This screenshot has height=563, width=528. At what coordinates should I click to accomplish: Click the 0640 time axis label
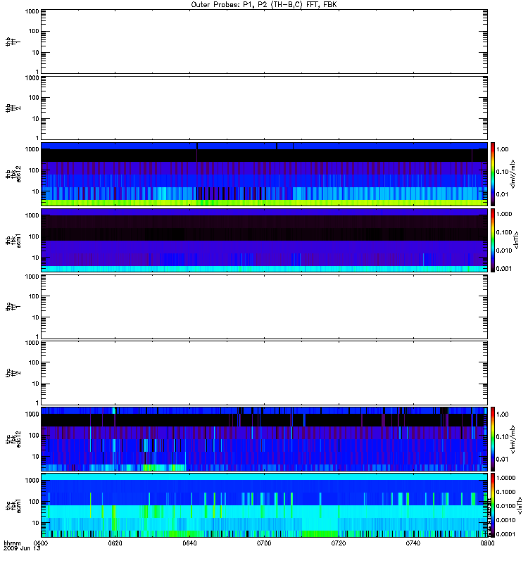coord(189,544)
